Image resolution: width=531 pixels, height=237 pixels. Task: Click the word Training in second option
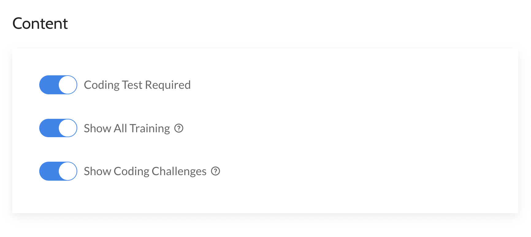point(150,128)
